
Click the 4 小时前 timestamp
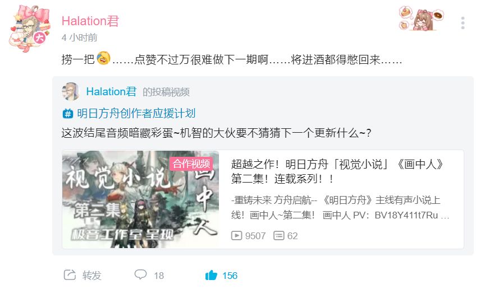[79, 38]
